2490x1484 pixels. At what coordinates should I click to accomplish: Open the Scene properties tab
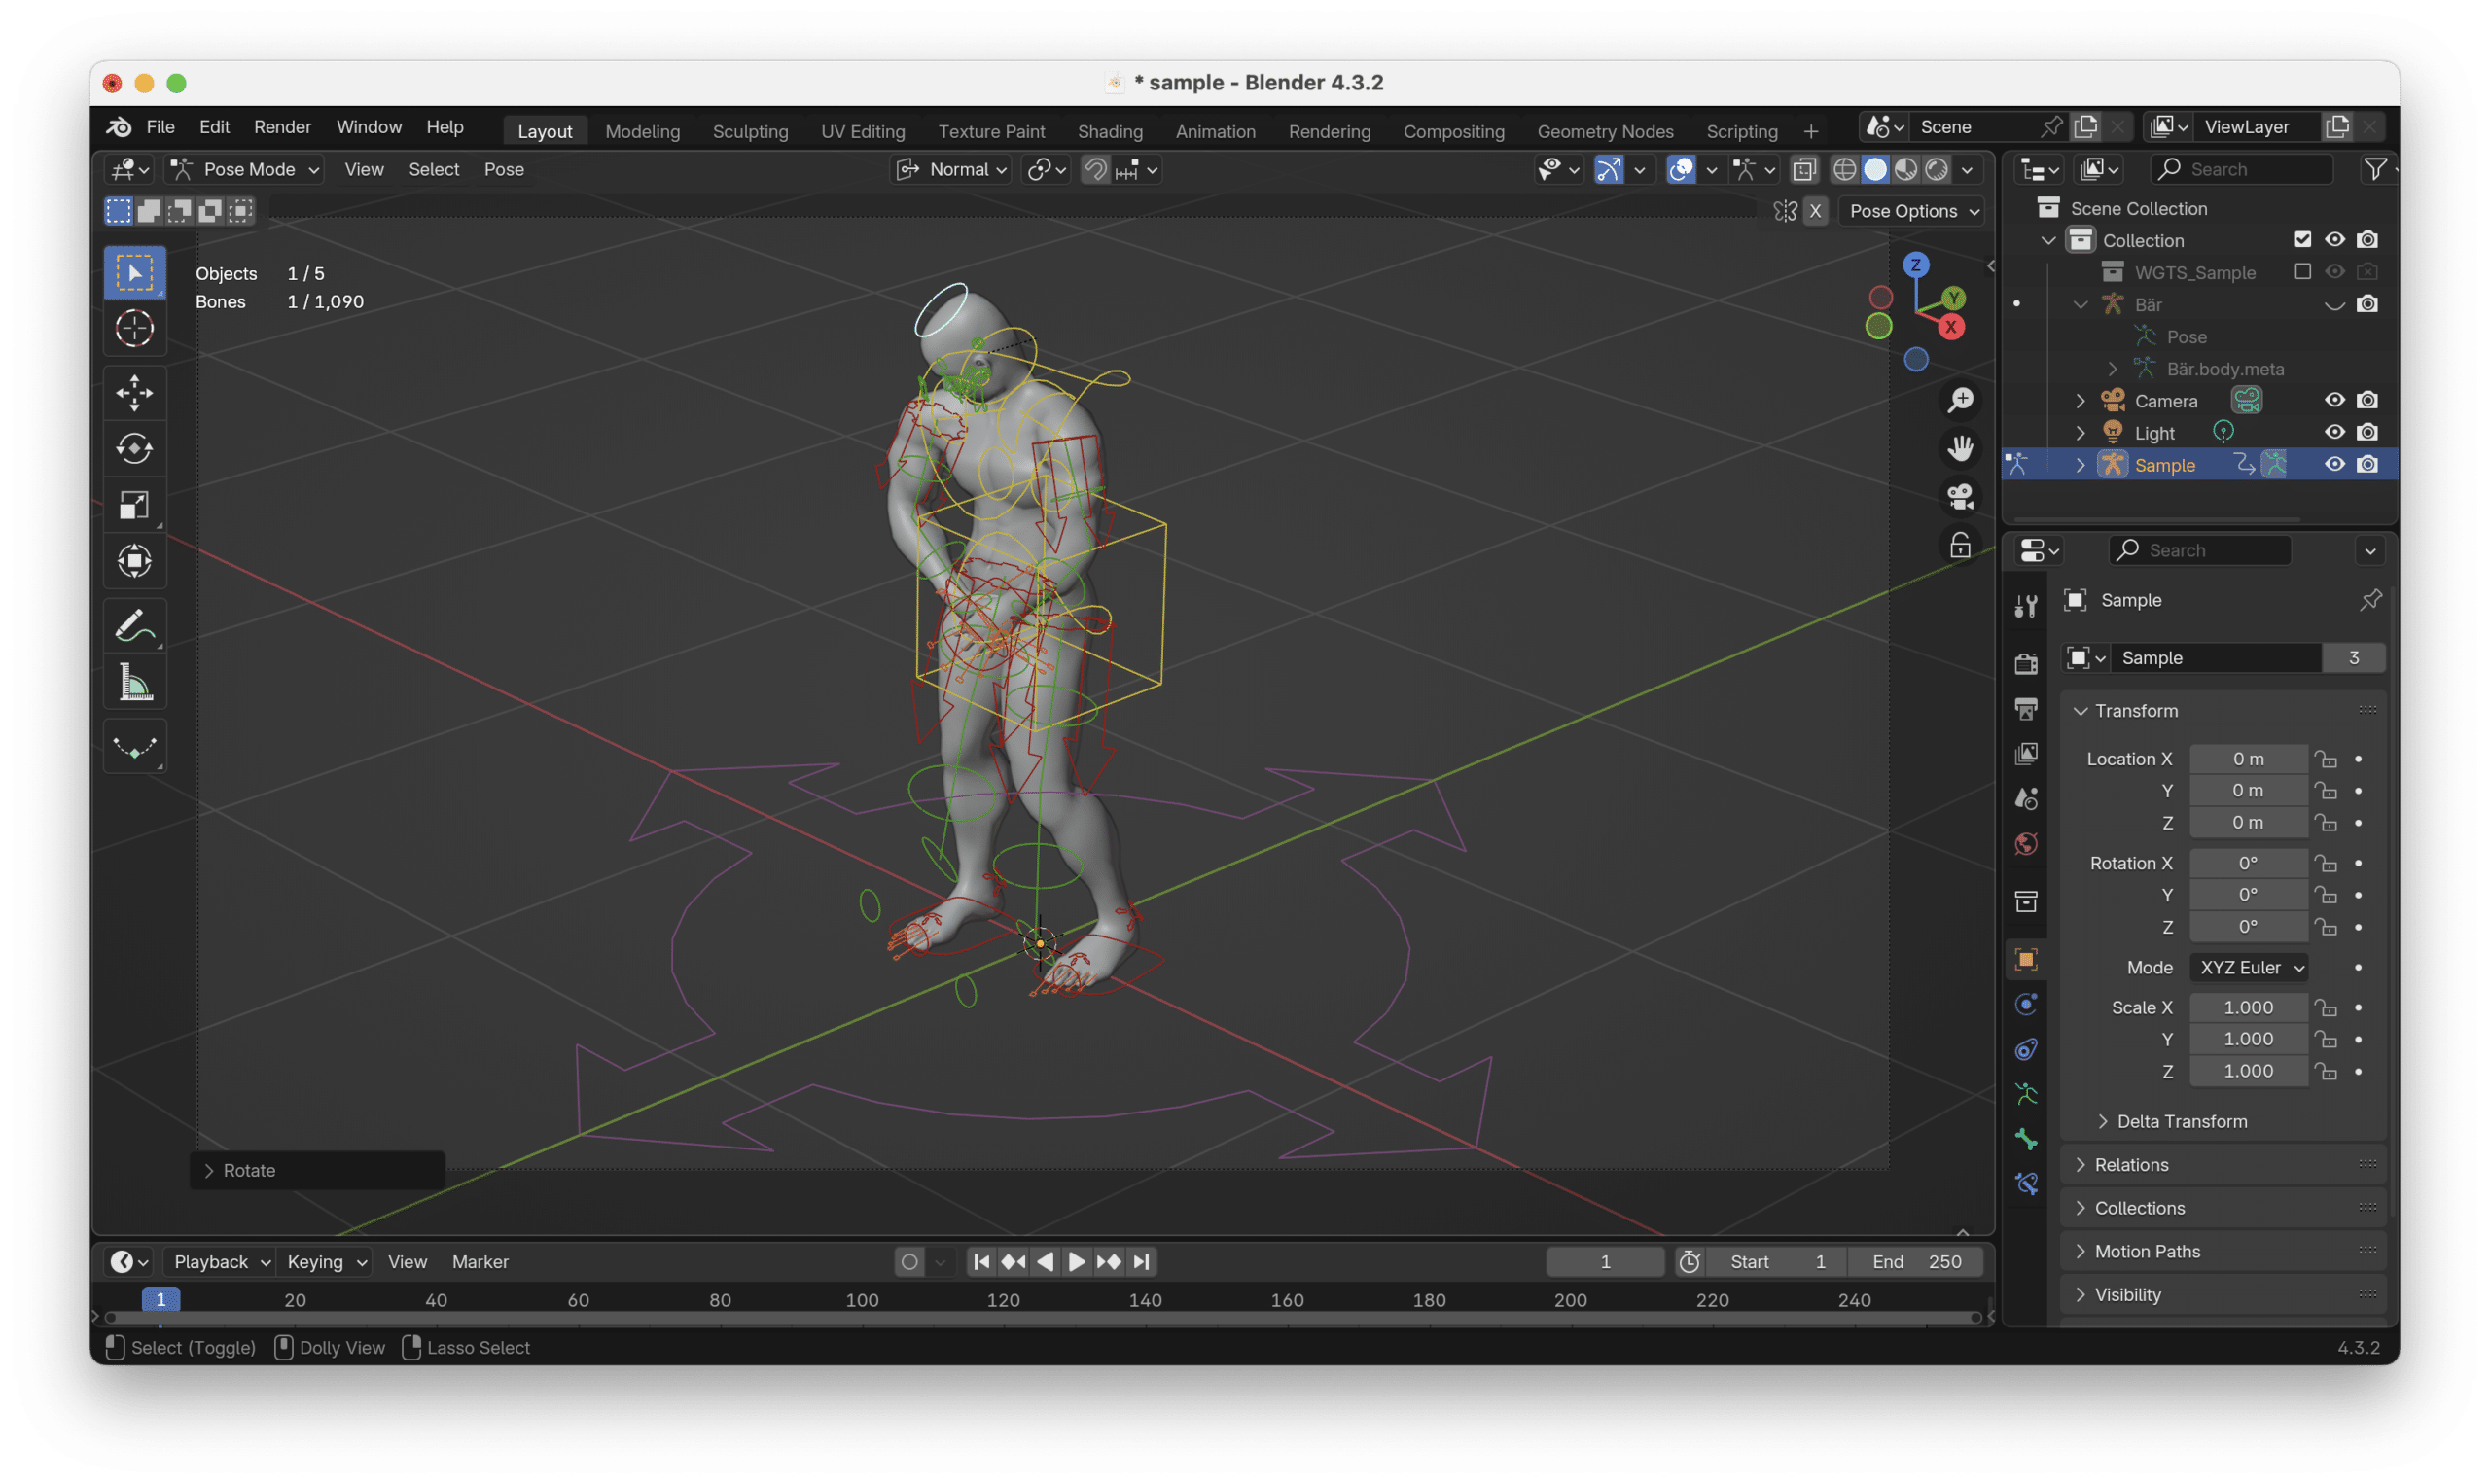[x=2027, y=799]
